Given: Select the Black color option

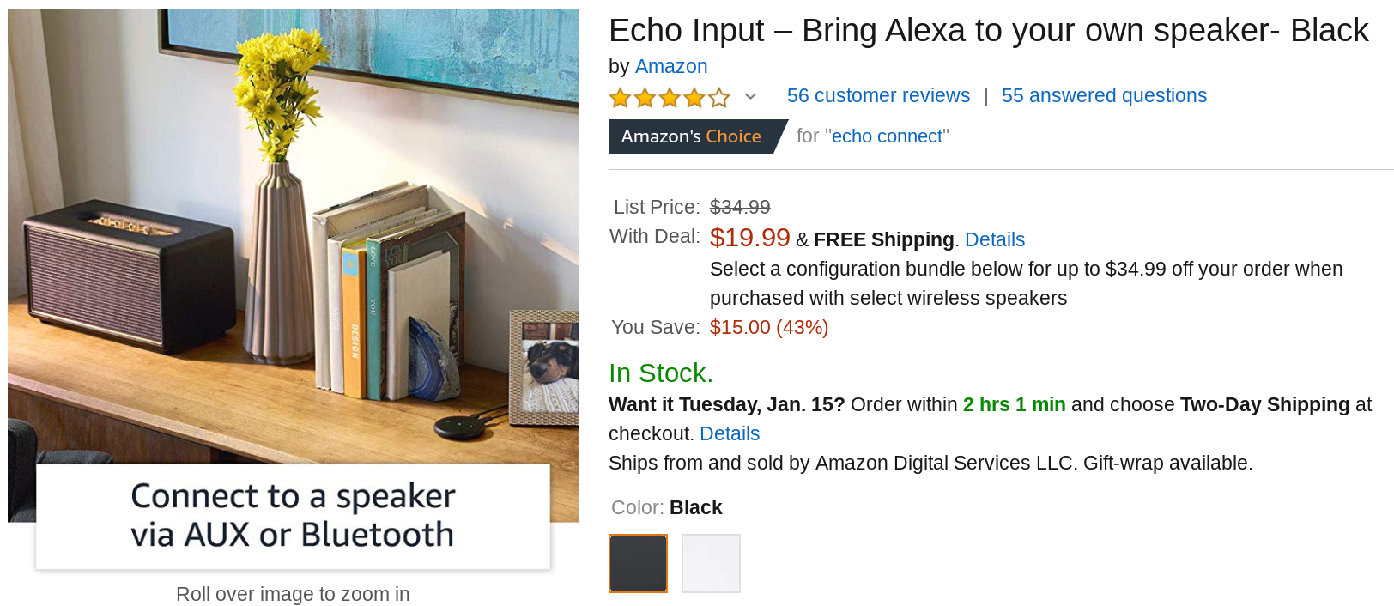Looking at the screenshot, I should (x=637, y=563).
